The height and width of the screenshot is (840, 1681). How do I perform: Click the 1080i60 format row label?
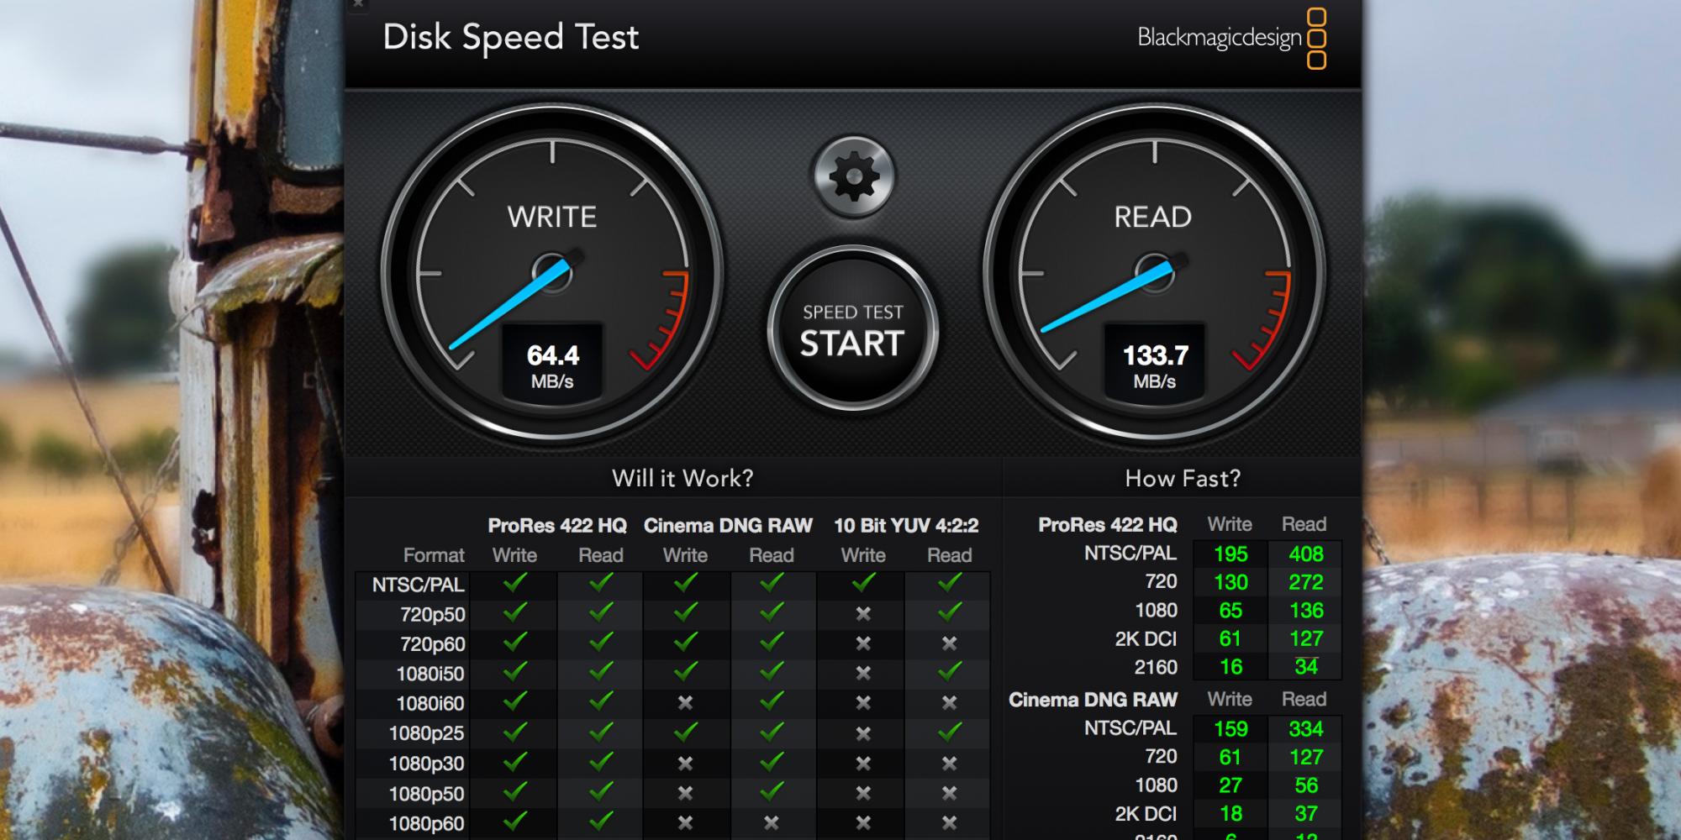tap(430, 704)
